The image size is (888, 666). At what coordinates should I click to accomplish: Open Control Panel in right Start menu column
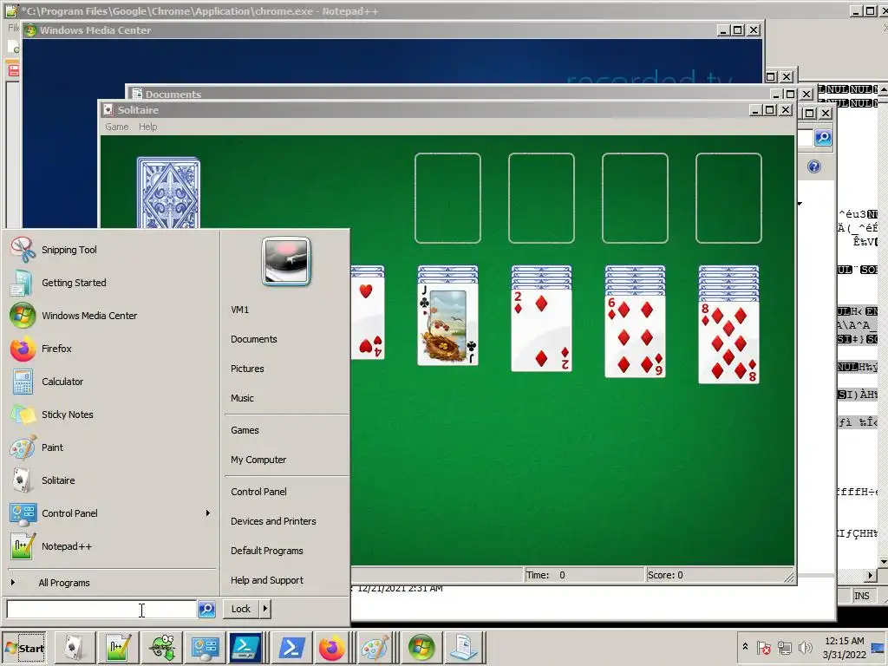pyautogui.click(x=258, y=492)
